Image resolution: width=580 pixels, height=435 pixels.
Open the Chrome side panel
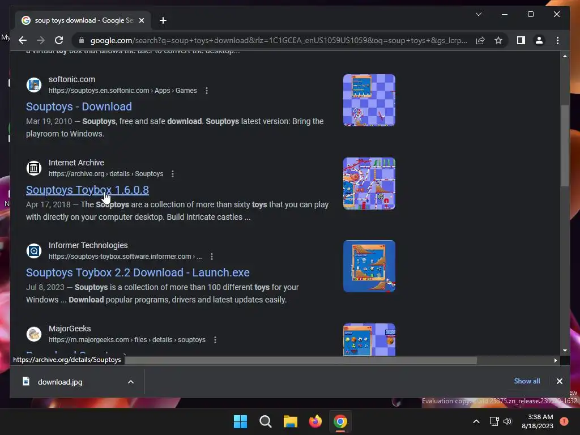click(521, 40)
